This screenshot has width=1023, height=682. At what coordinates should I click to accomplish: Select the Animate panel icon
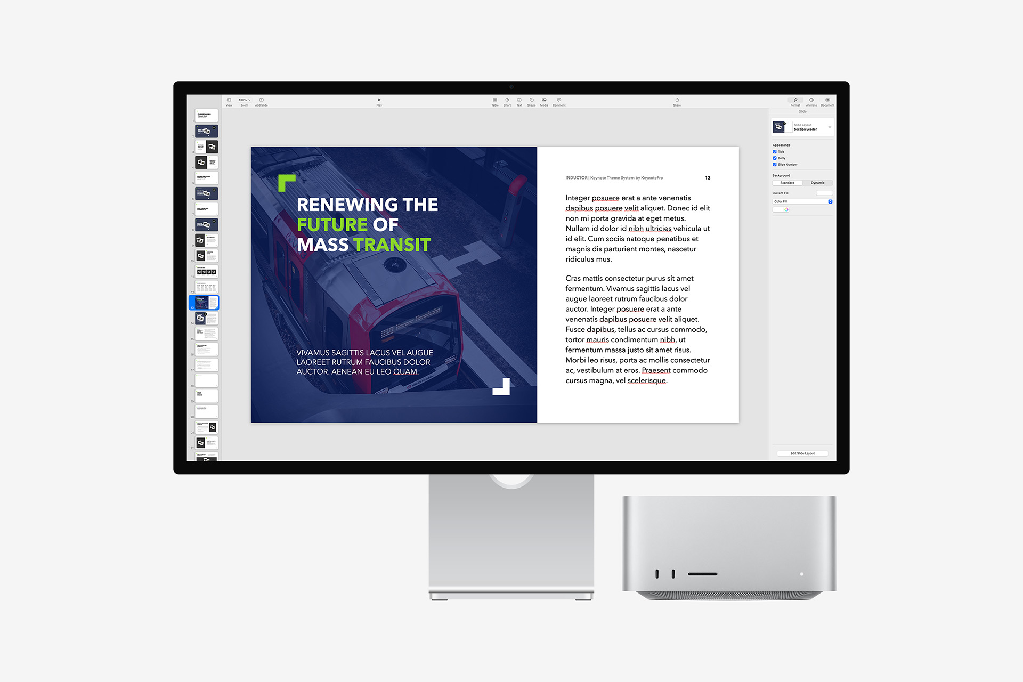point(805,100)
